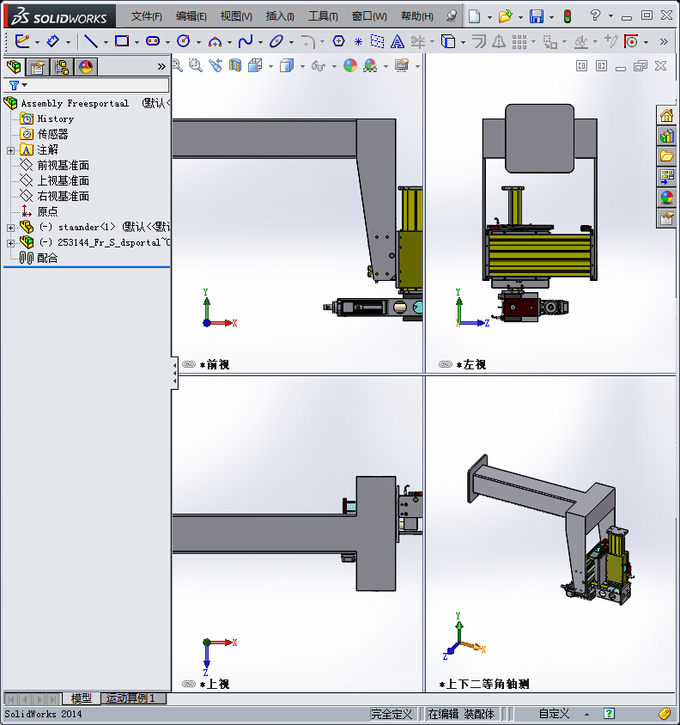
Task: Click the Smart Dimension tool
Action: coord(52,41)
